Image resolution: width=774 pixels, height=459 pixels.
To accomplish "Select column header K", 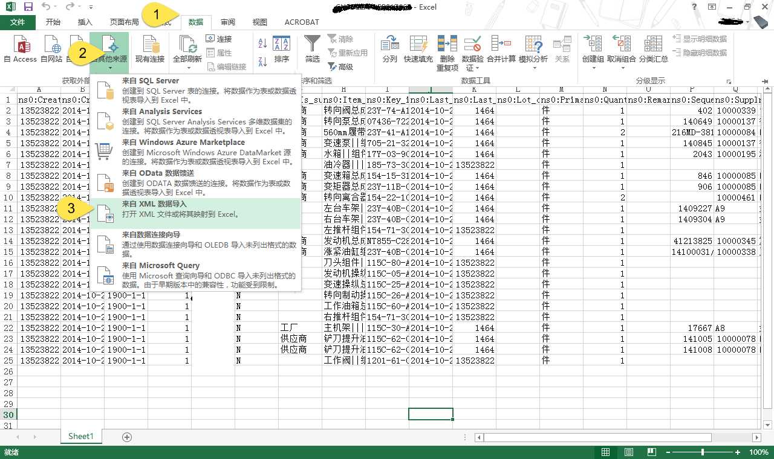I will click(474, 89).
